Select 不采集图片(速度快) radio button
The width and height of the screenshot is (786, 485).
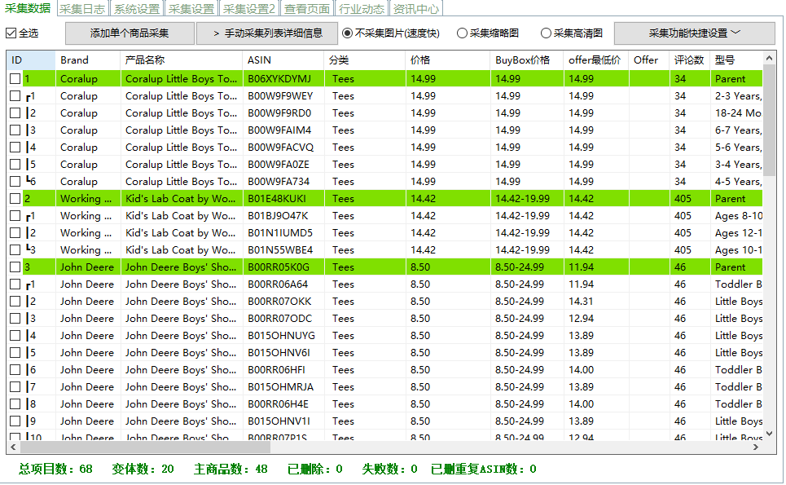point(347,33)
